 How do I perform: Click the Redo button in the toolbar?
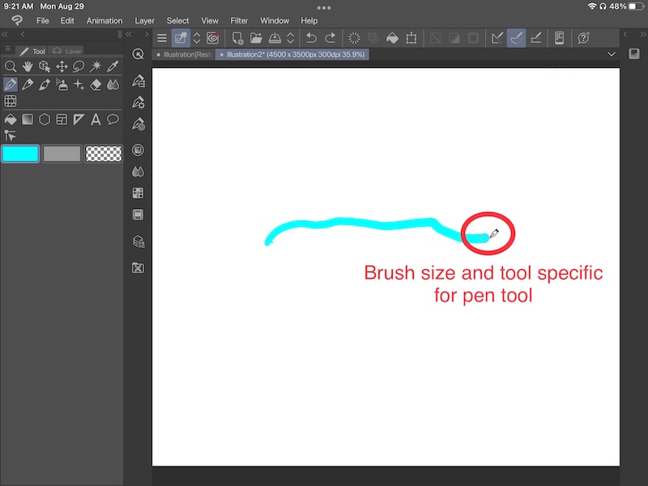[330, 37]
